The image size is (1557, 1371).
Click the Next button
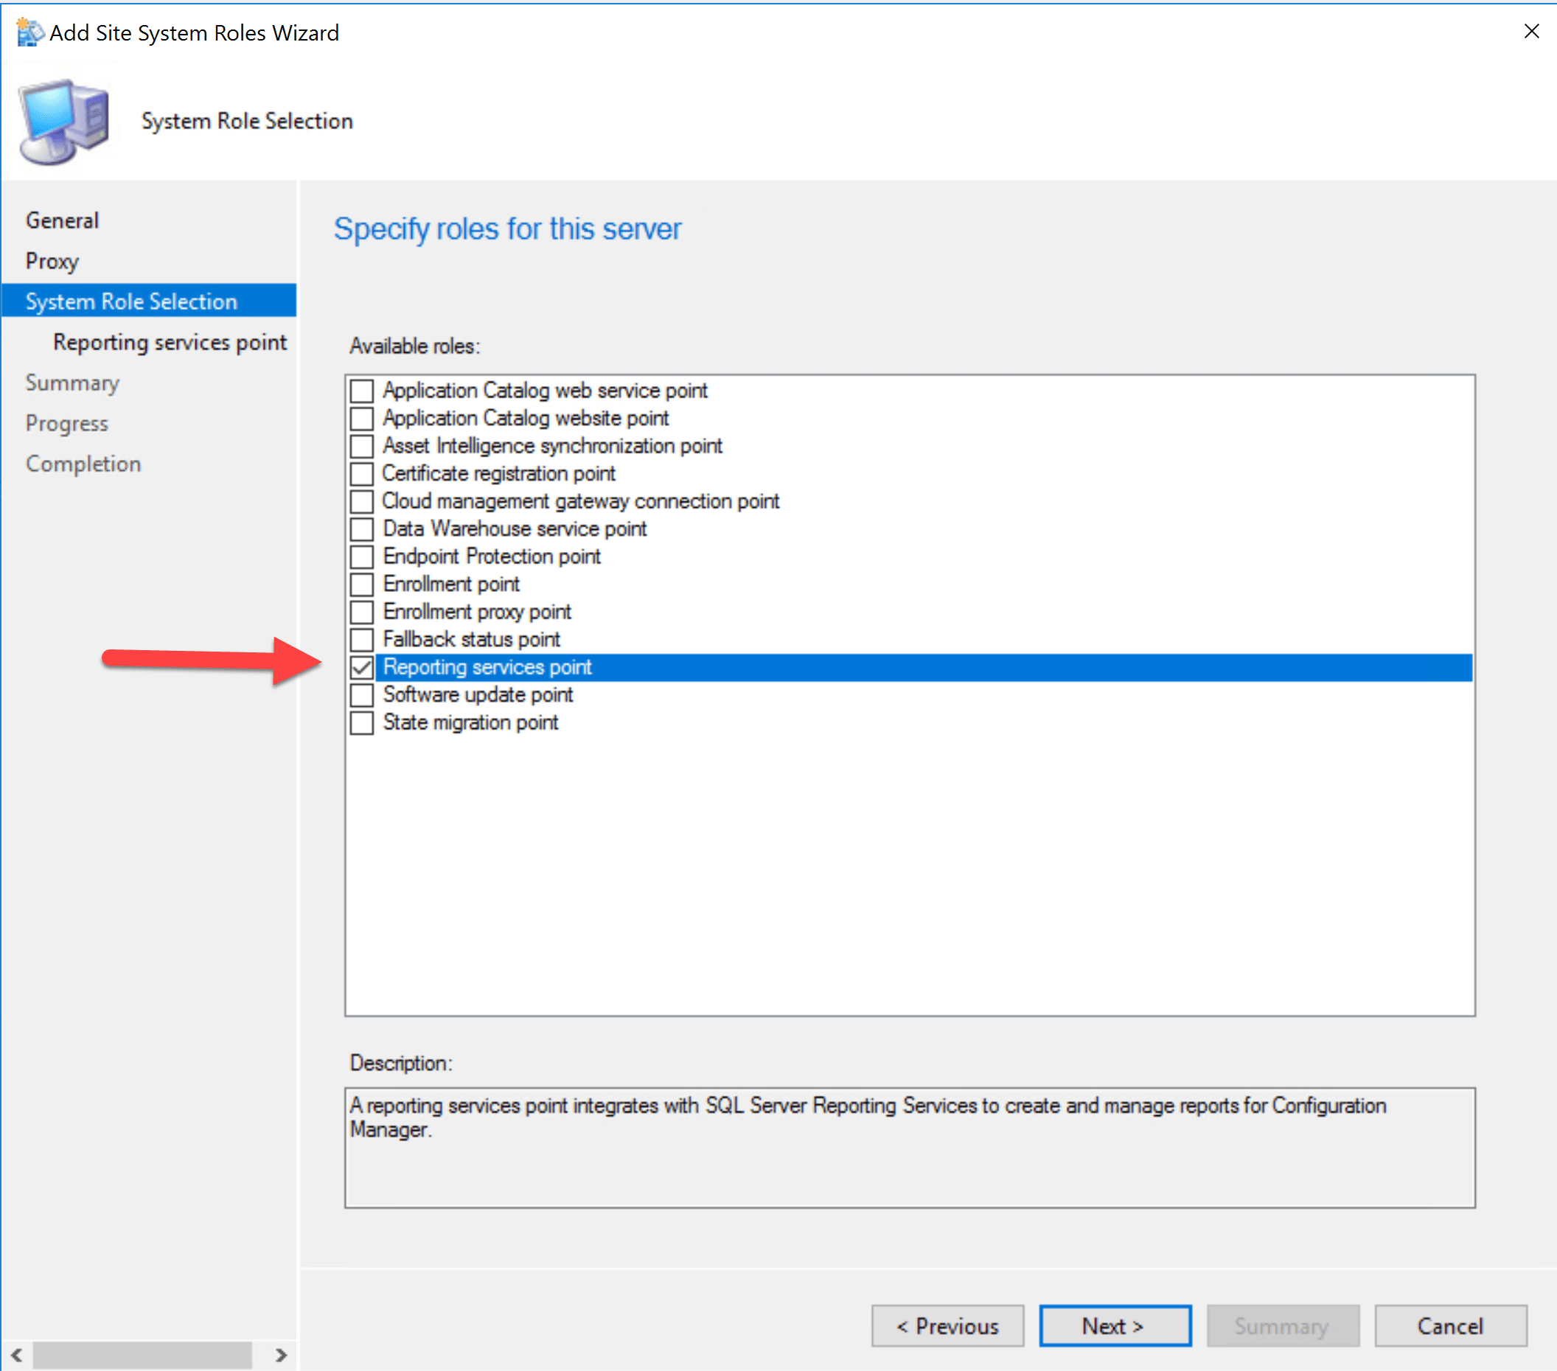pyautogui.click(x=1115, y=1326)
